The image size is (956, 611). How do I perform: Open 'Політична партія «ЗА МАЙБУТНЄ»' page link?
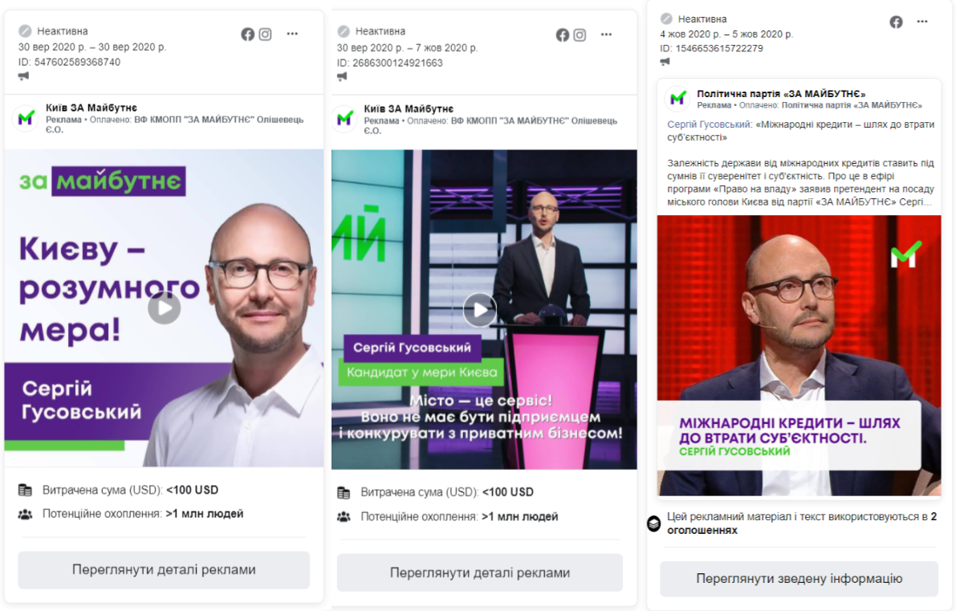point(781,94)
